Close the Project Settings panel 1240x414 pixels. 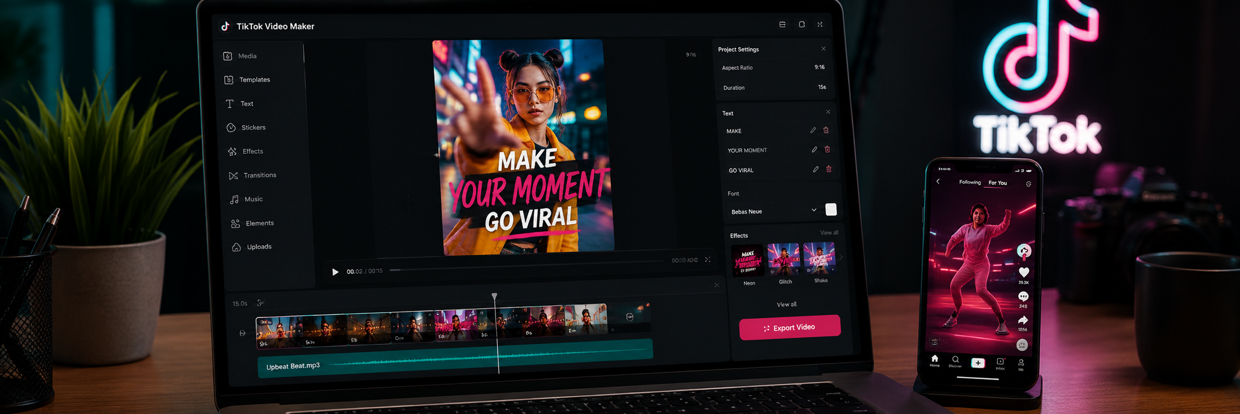pyautogui.click(x=823, y=49)
